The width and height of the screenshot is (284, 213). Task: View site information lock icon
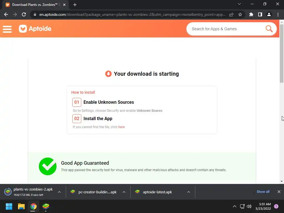[x=35, y=14]
